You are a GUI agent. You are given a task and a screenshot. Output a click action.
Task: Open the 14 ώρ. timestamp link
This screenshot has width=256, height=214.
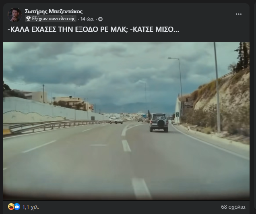tap(87, 19)
